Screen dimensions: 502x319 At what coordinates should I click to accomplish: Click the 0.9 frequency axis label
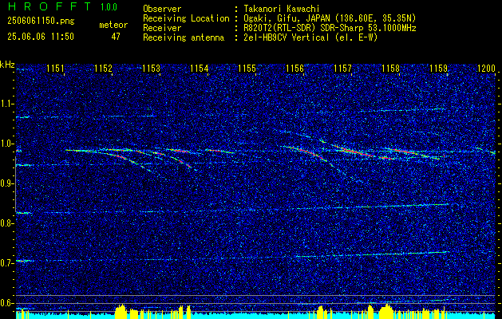[7, 183]
